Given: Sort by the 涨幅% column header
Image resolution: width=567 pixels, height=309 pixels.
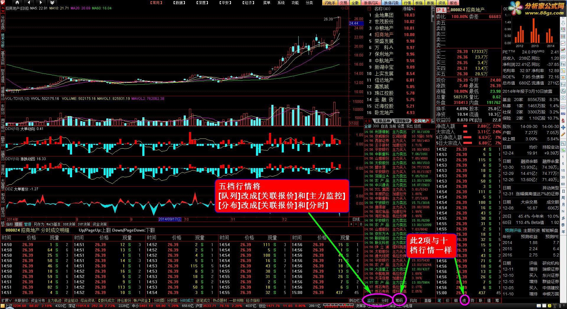Looking at the screenshot, I should pos(409,9).
